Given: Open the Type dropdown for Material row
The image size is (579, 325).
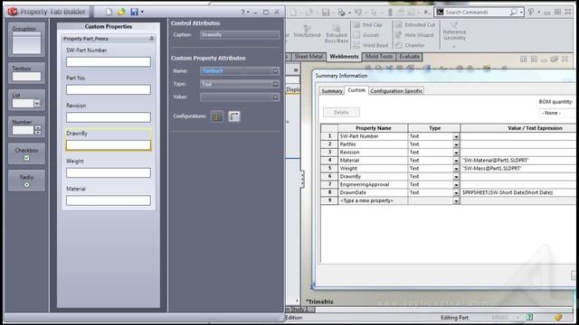Looking at the screenshot, I should [456, 161].
